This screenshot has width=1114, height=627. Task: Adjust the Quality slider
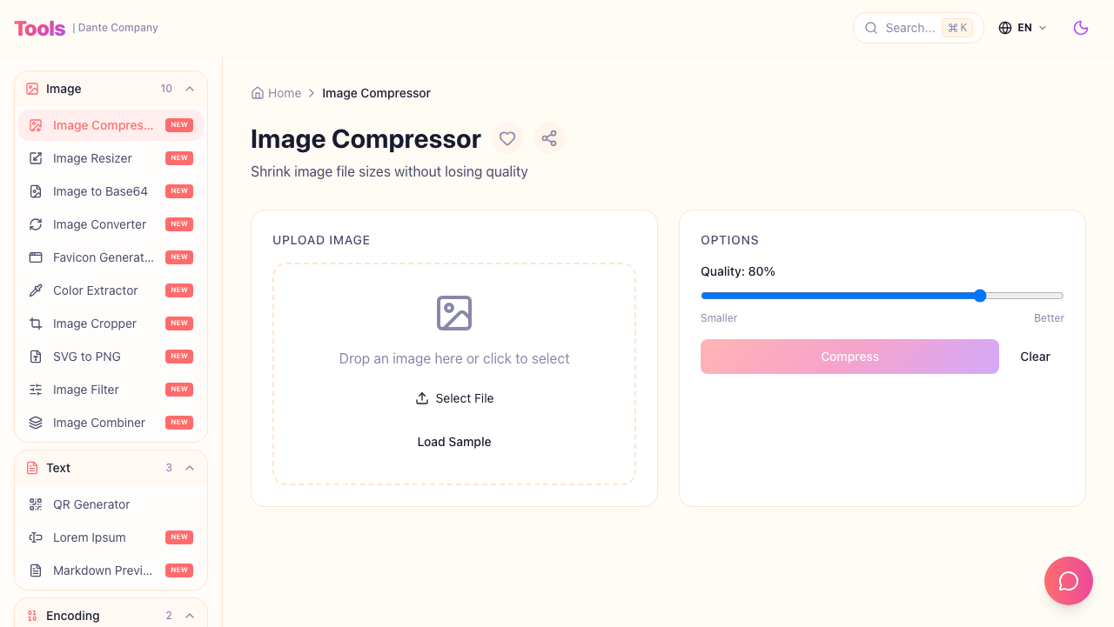tap(980, 296)
